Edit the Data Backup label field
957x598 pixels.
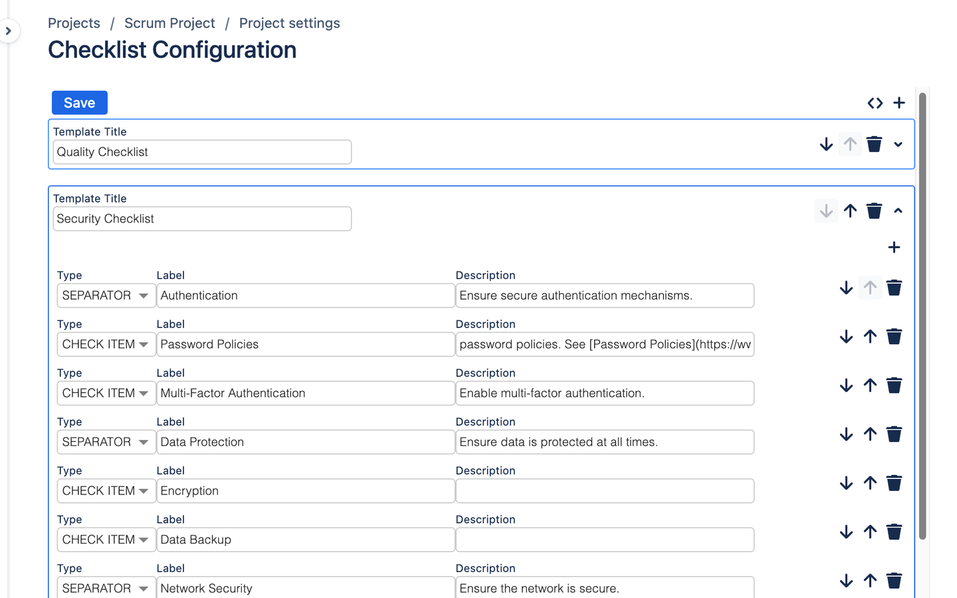(306, 540)
